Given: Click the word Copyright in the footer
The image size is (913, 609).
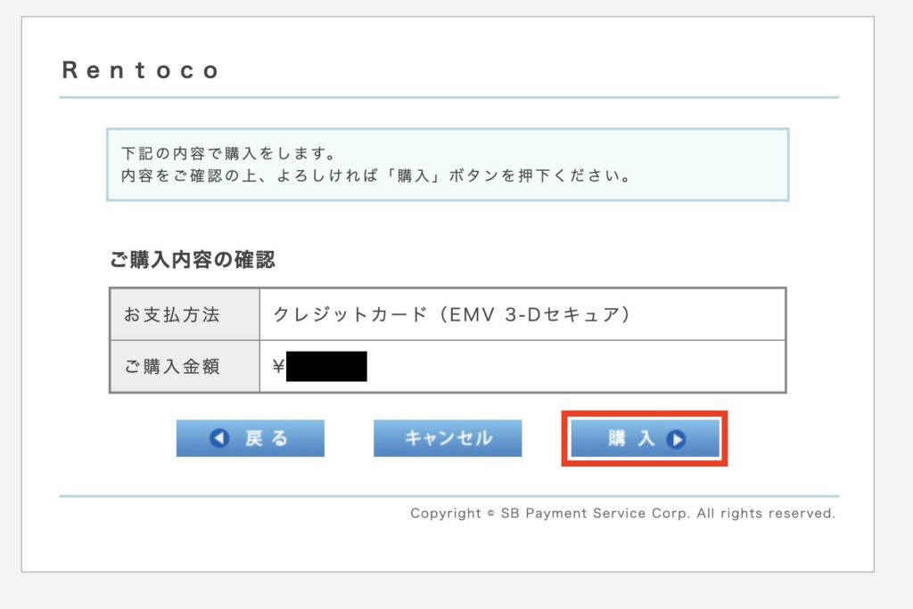Looking at the screenshot, I should click(446, 513).
